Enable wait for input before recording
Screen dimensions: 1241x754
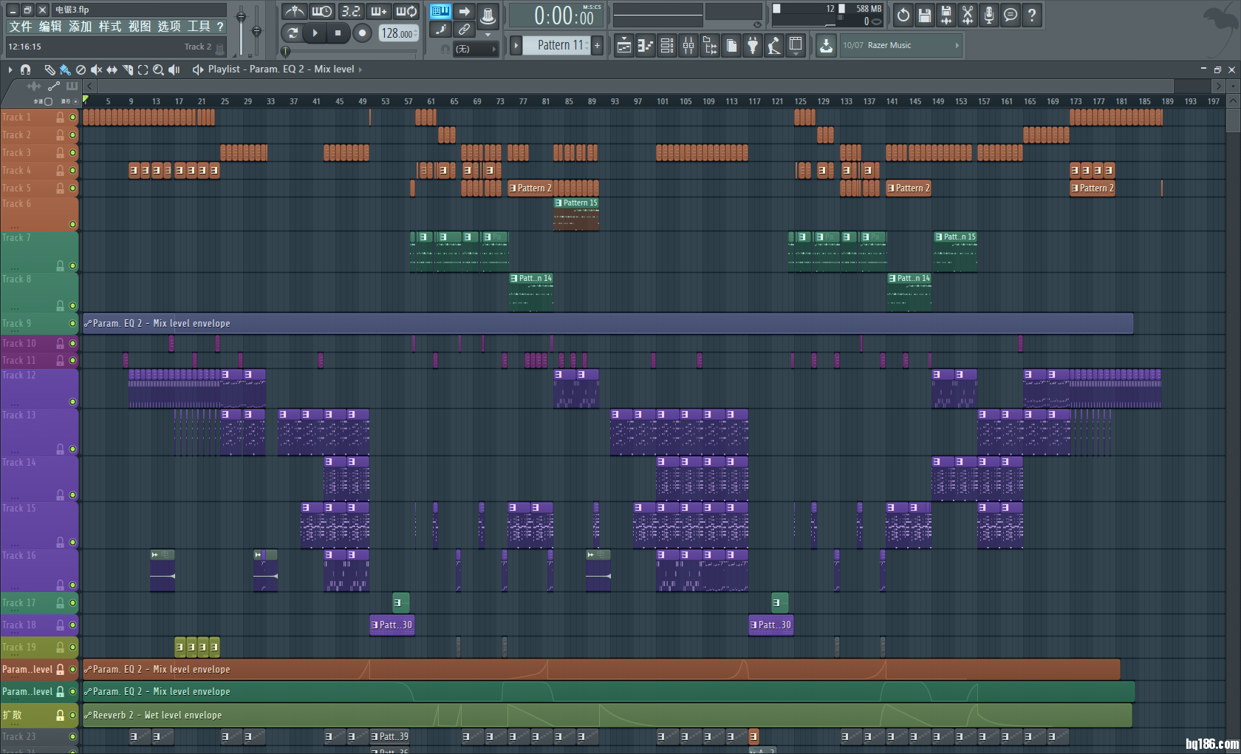tap(321, 11)
